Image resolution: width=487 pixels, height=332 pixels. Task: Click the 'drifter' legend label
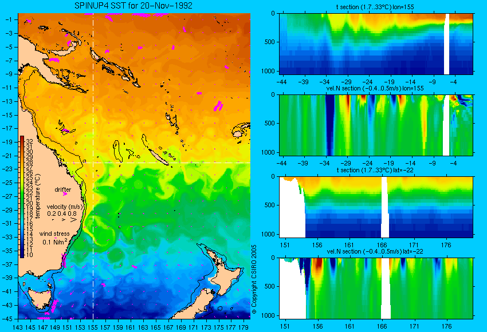pos(63,189)
